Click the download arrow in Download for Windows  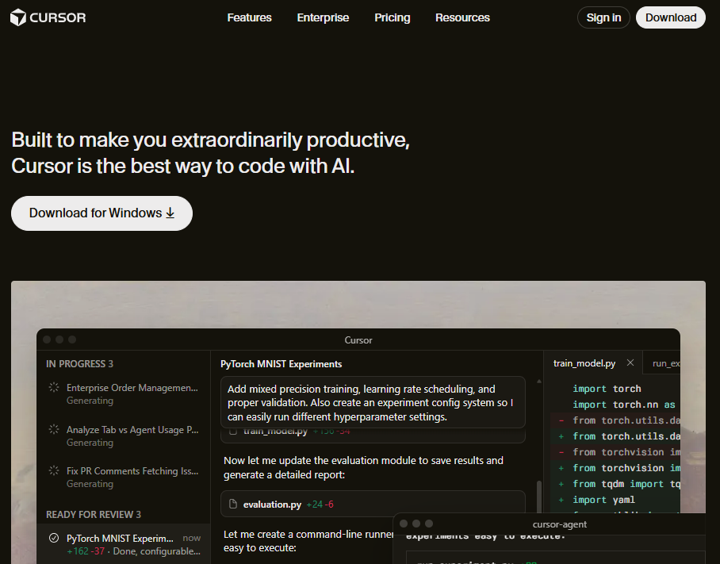coord(170,213)
